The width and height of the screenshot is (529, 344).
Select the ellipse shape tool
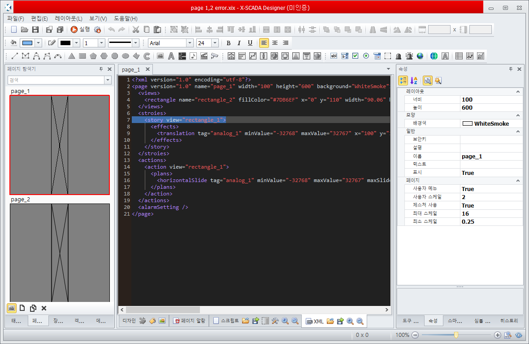point(126,56)
